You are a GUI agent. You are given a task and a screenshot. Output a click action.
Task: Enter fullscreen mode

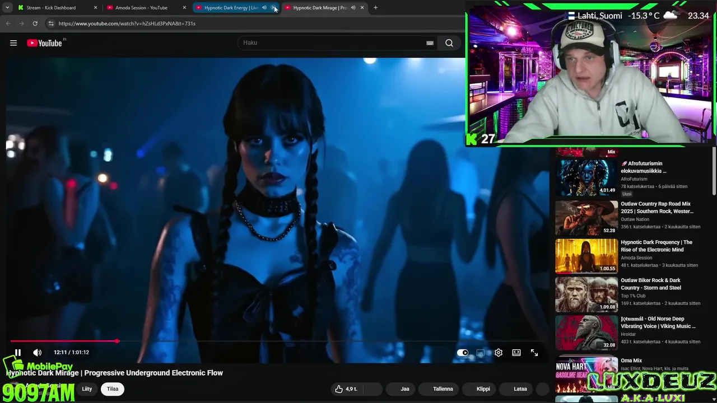(534, 353)
